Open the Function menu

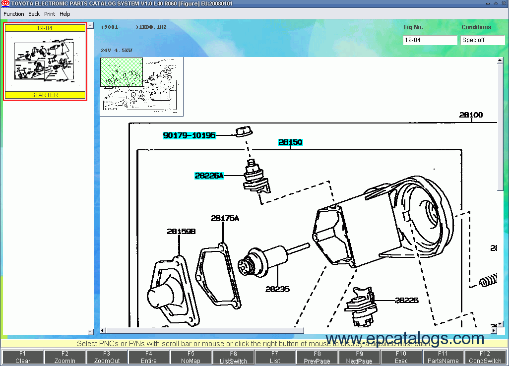click(x=14, y=14)
